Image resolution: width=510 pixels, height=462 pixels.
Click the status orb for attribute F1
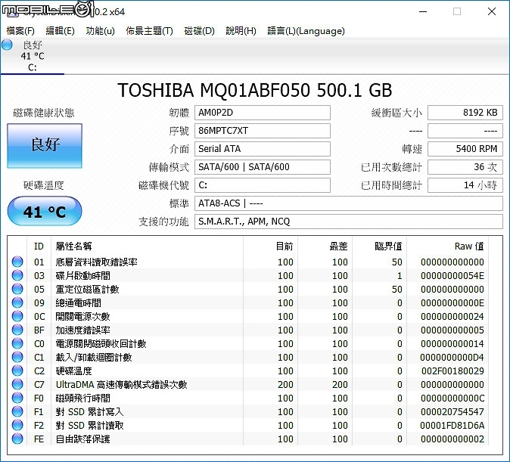point(17,412)
